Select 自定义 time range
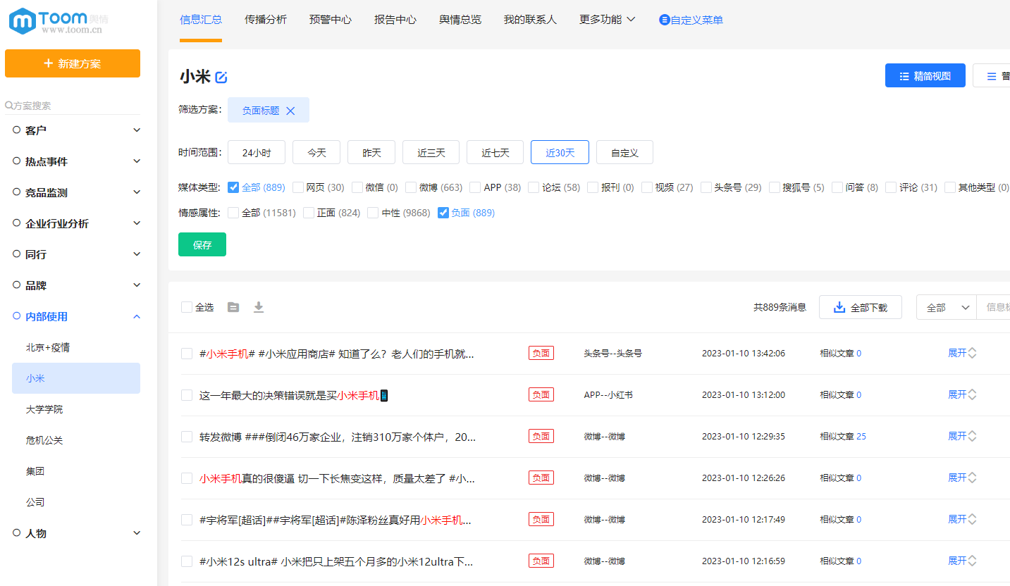 click(624, 152)
